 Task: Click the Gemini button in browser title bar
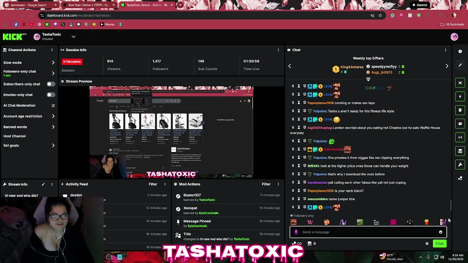tap(419, 5)
